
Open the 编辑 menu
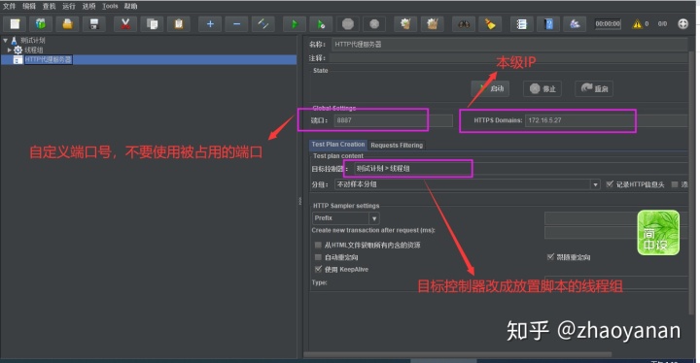29,6
